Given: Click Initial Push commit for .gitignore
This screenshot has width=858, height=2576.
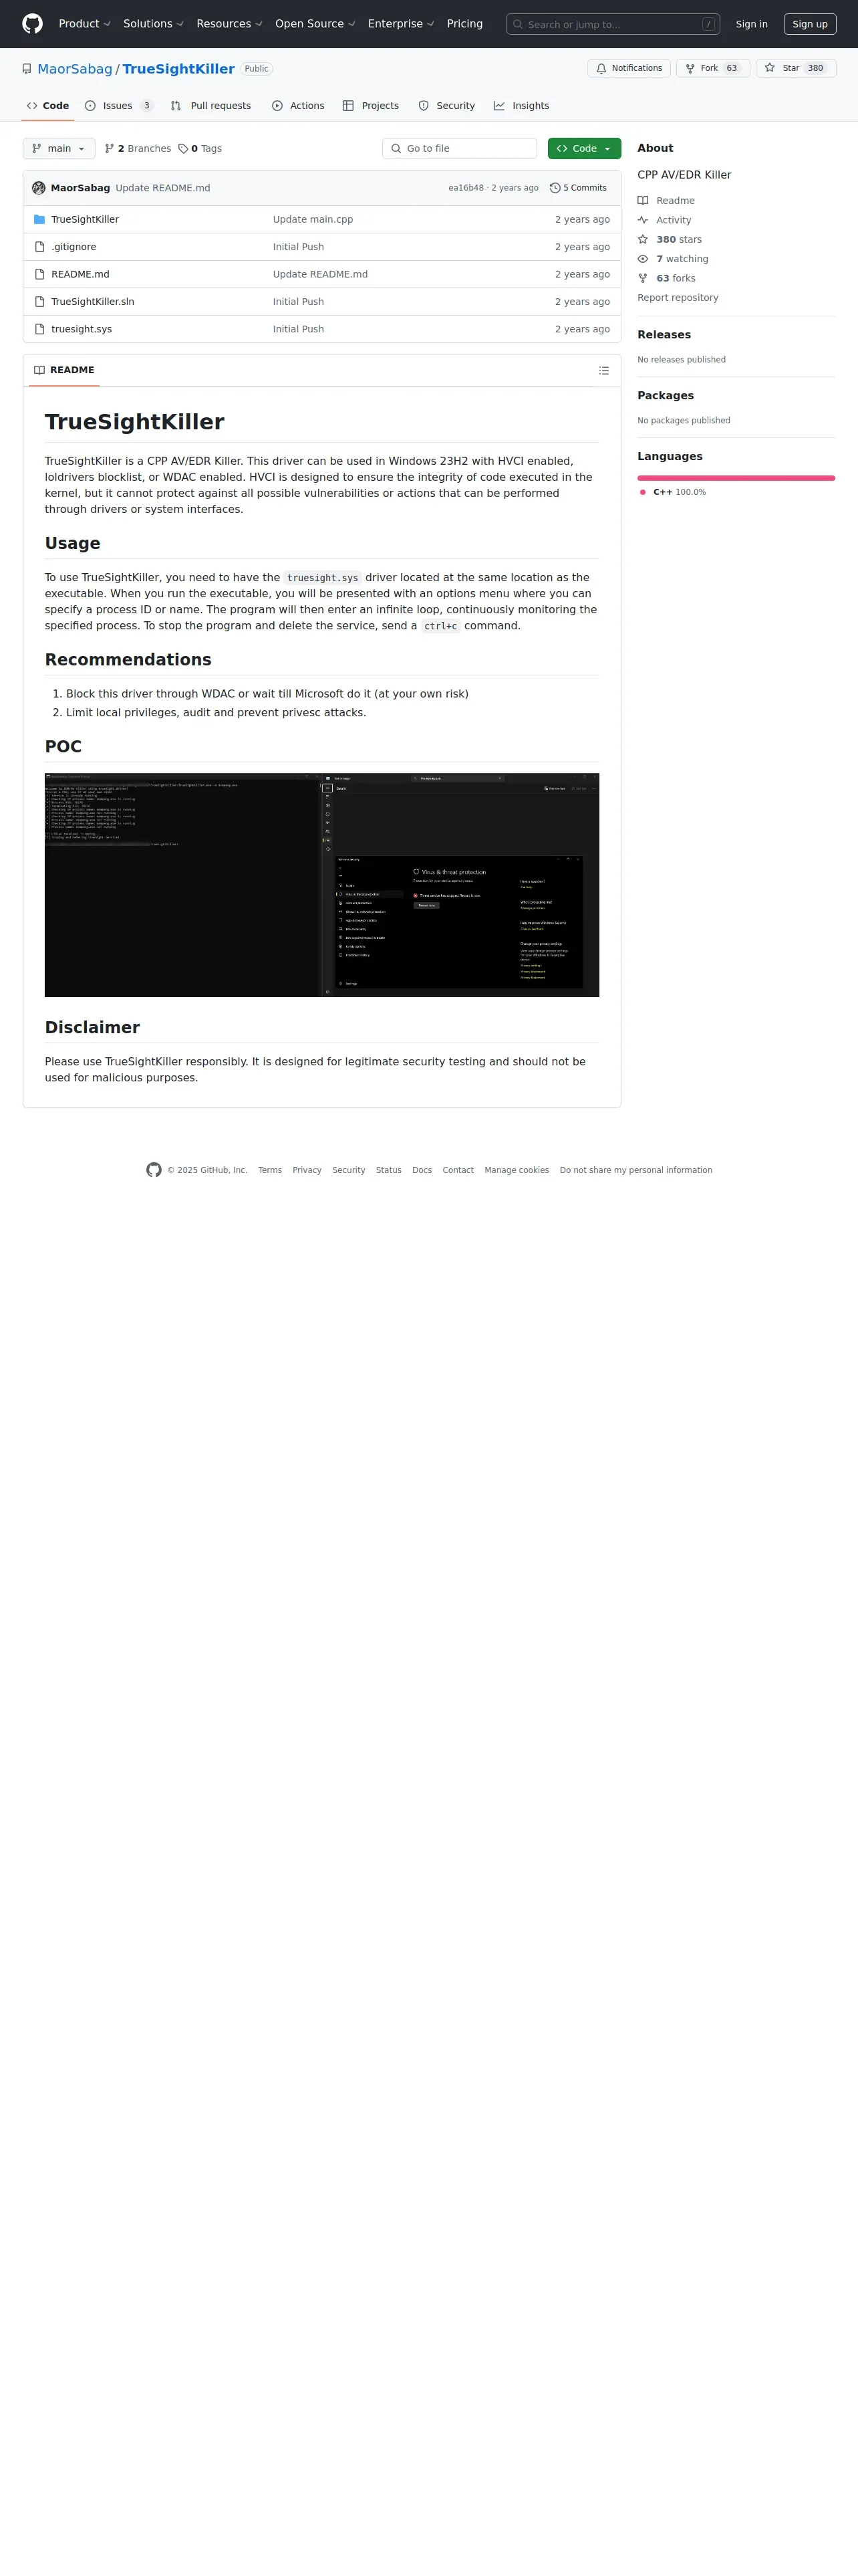Looking at the screenshot, I should click(x=297, y=247).
